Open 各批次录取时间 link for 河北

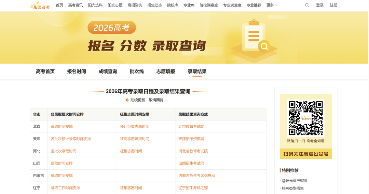click(64, 151)
